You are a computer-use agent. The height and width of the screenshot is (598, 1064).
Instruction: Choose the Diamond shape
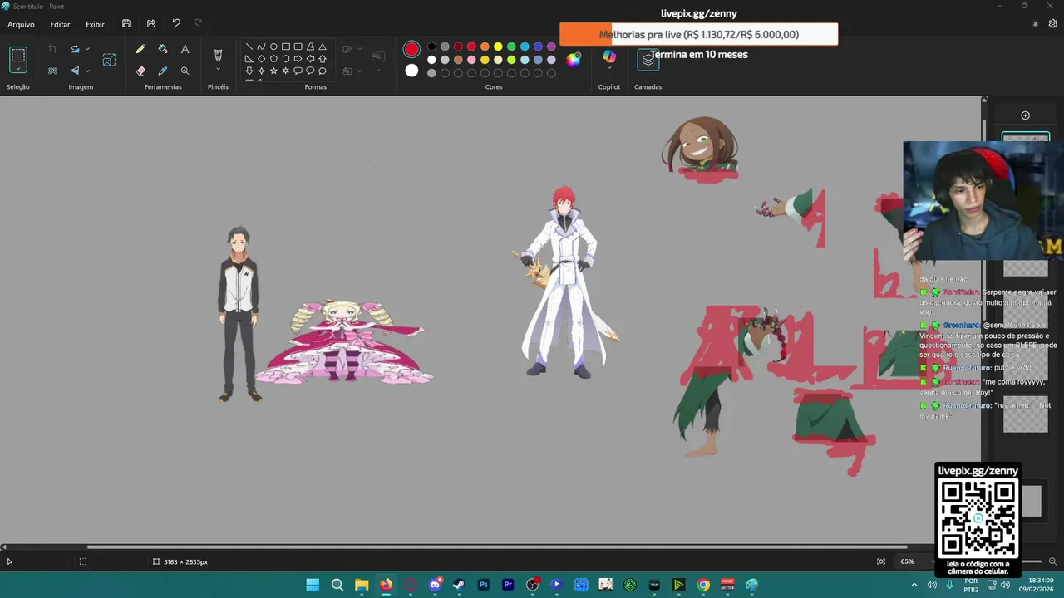261,59
